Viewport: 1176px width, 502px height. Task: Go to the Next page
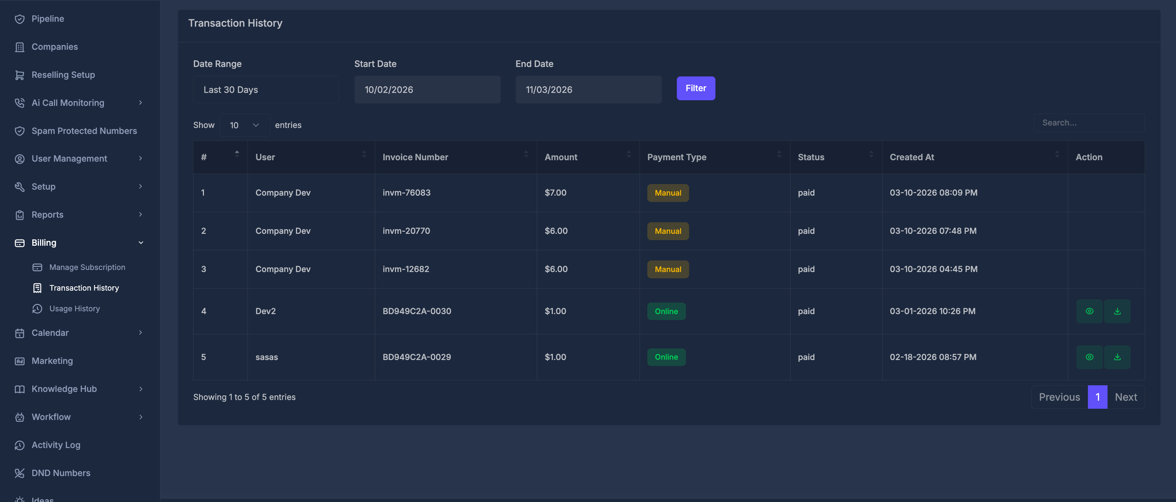[x=1126, y=397]
